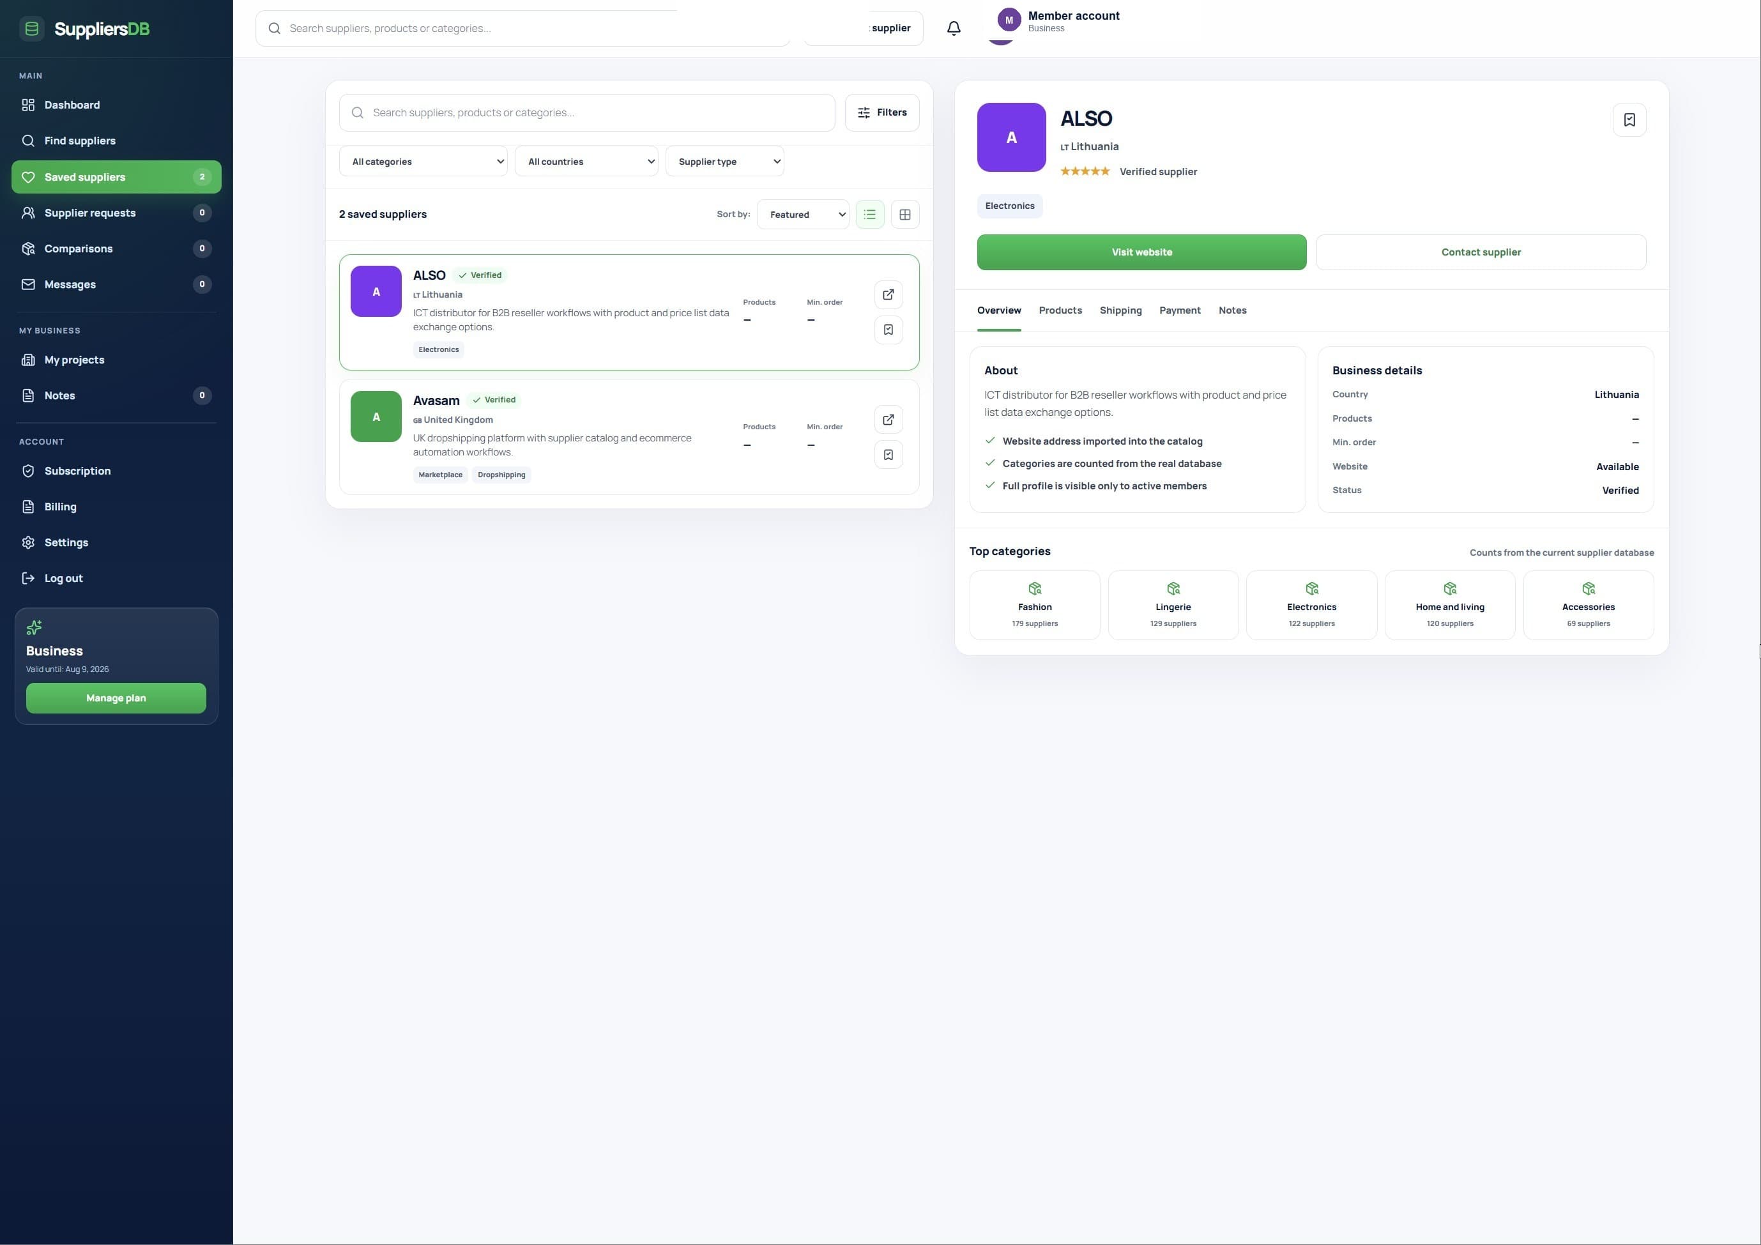Screen dimensions: 1761x1245
Task: Click the Supplier requests people icon
Action: [x=28, y=213]
